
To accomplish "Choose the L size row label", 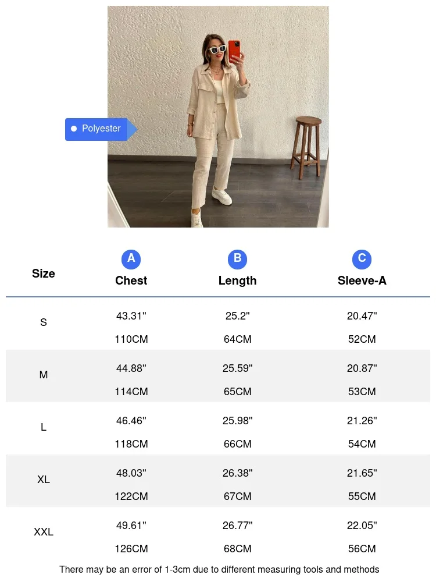I will point(44,427).
